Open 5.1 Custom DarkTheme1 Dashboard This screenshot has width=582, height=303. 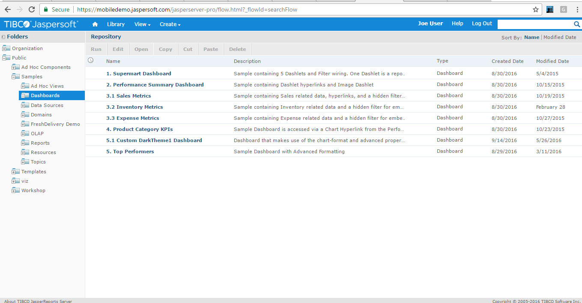tap(154, 140)
